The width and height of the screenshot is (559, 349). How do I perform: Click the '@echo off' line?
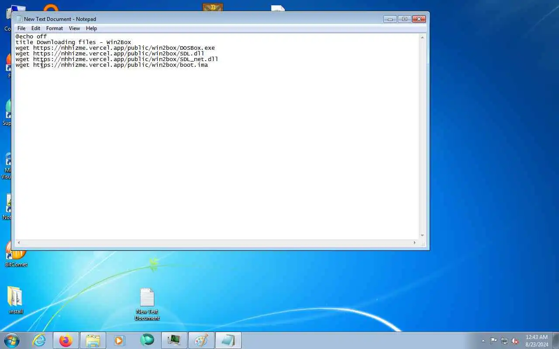pyautogui.click(x=31, y=37)
